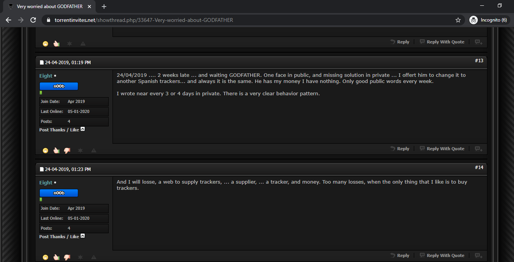Click the thumbs-up like icon under post #13
Viewport: 514px width, 262px height.
coord(56,151)
